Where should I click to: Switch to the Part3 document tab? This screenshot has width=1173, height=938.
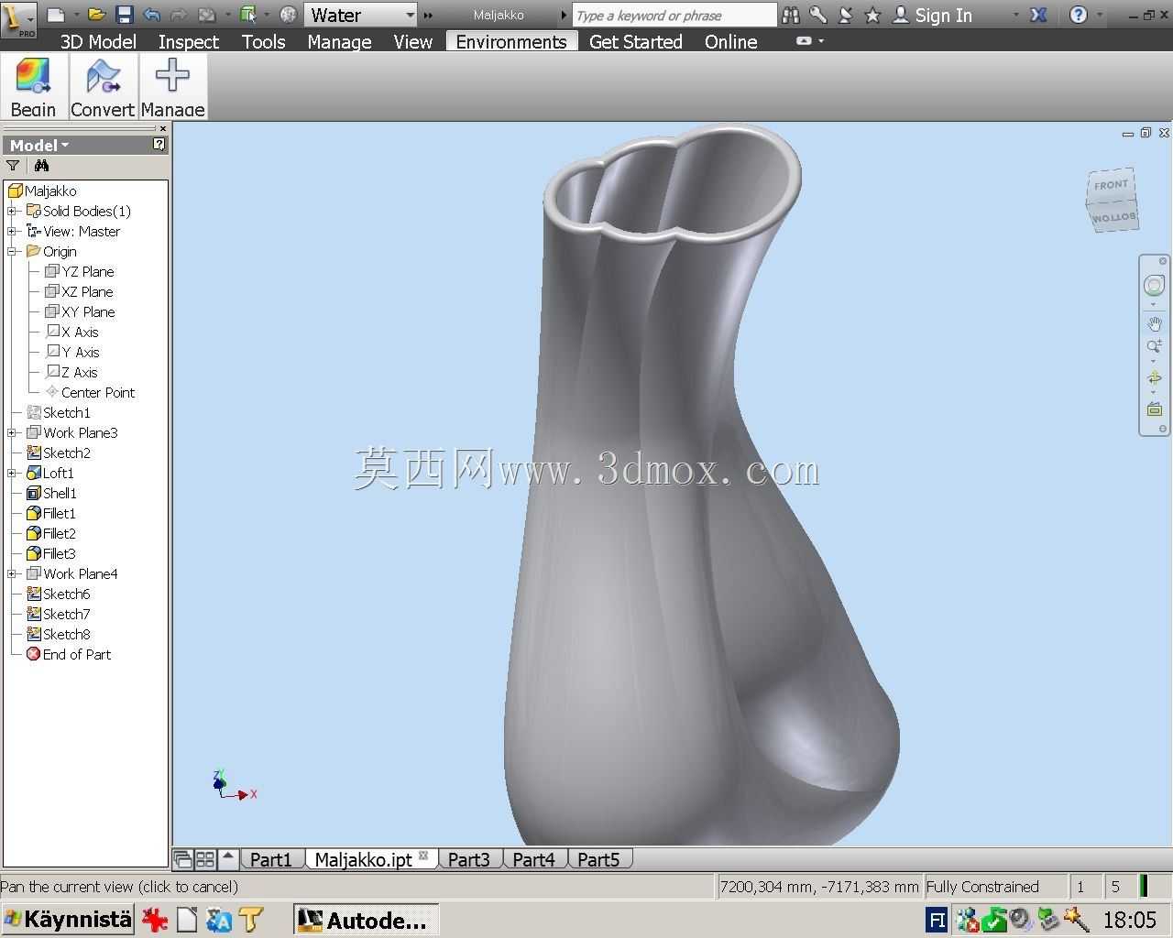coord(468,859)
